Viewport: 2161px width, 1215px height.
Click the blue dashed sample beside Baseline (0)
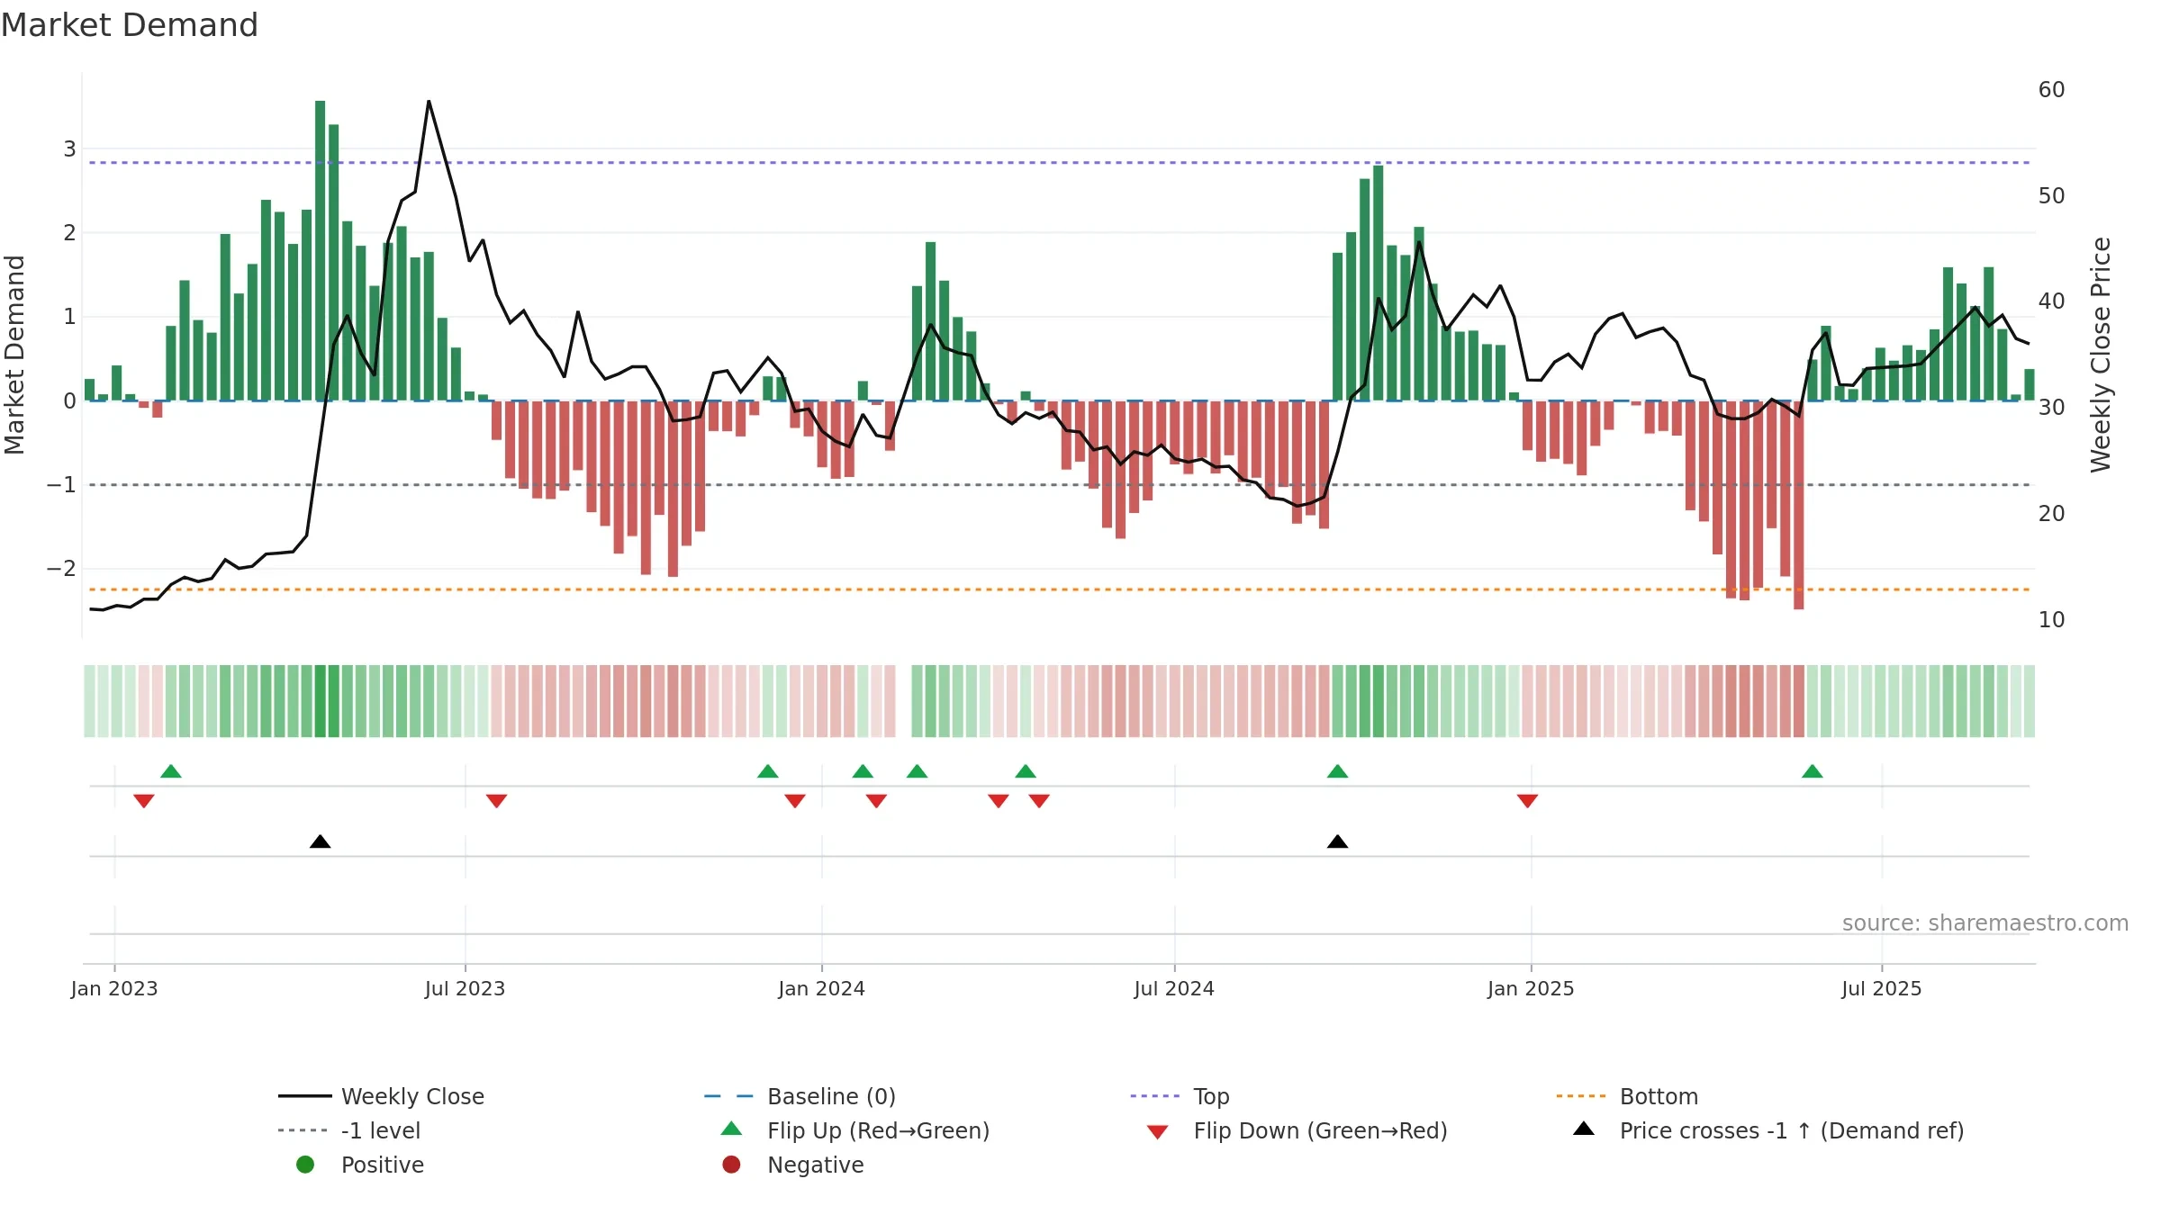pos(729,1096)
